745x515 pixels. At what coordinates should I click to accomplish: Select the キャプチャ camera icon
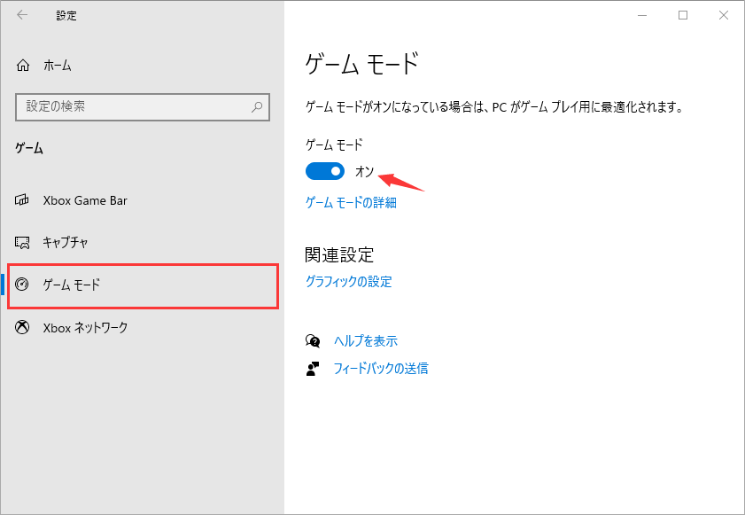[x=20, y=241]
